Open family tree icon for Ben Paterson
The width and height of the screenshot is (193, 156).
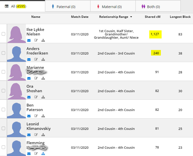click(x=43, y=116)
